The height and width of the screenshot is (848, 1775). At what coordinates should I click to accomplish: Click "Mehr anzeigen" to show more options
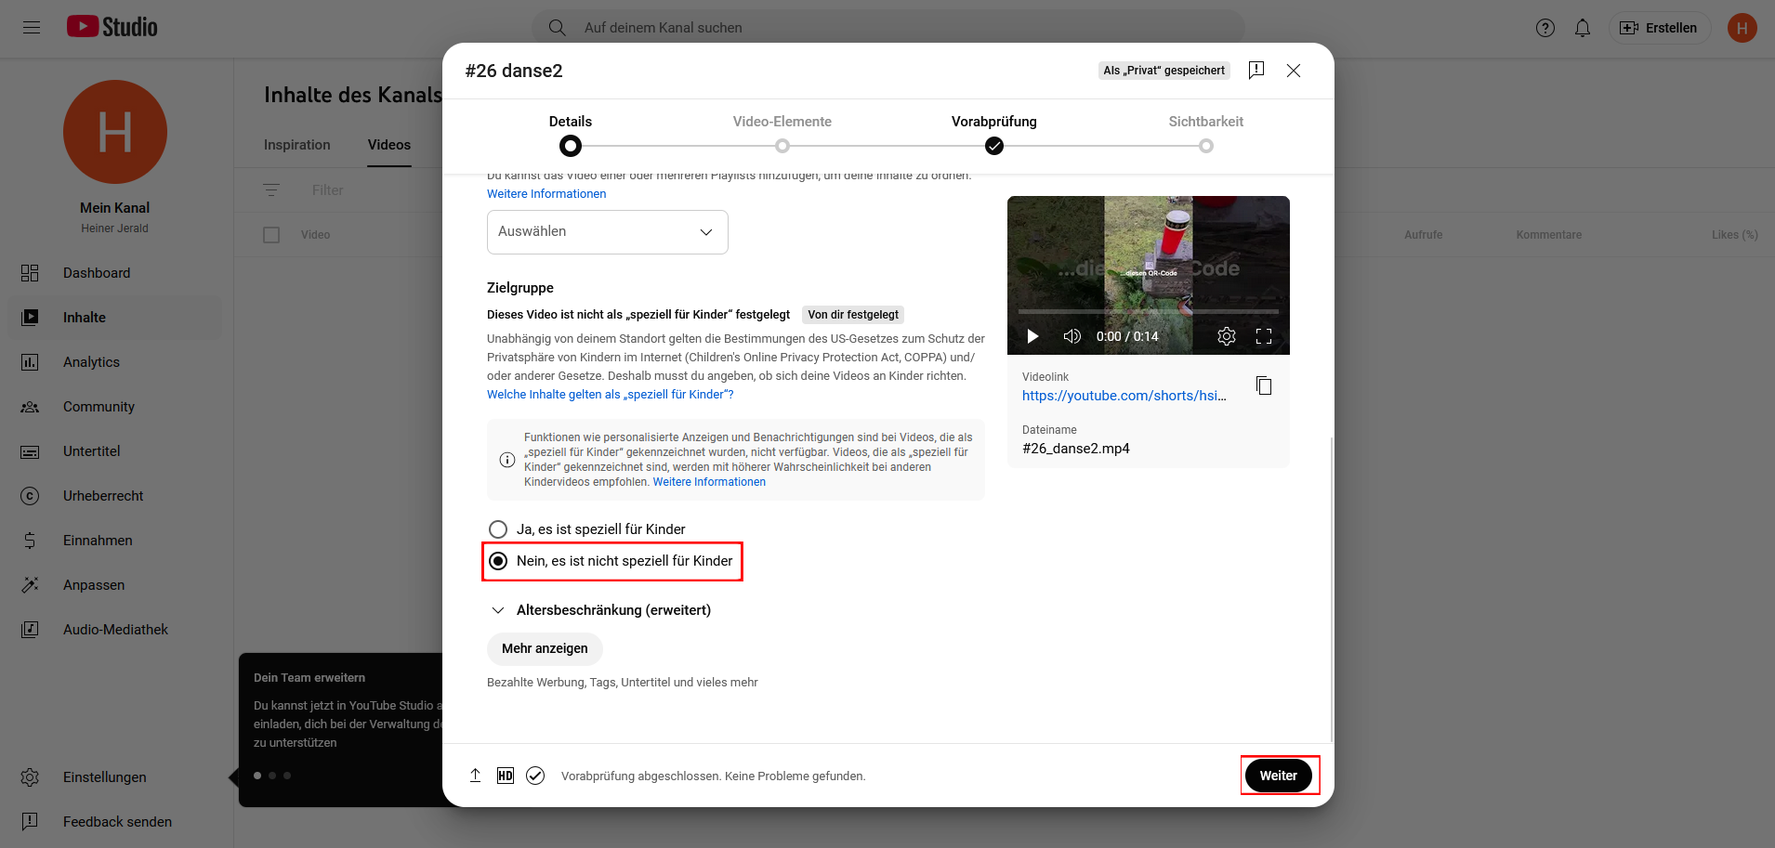[x=545, y=648]
